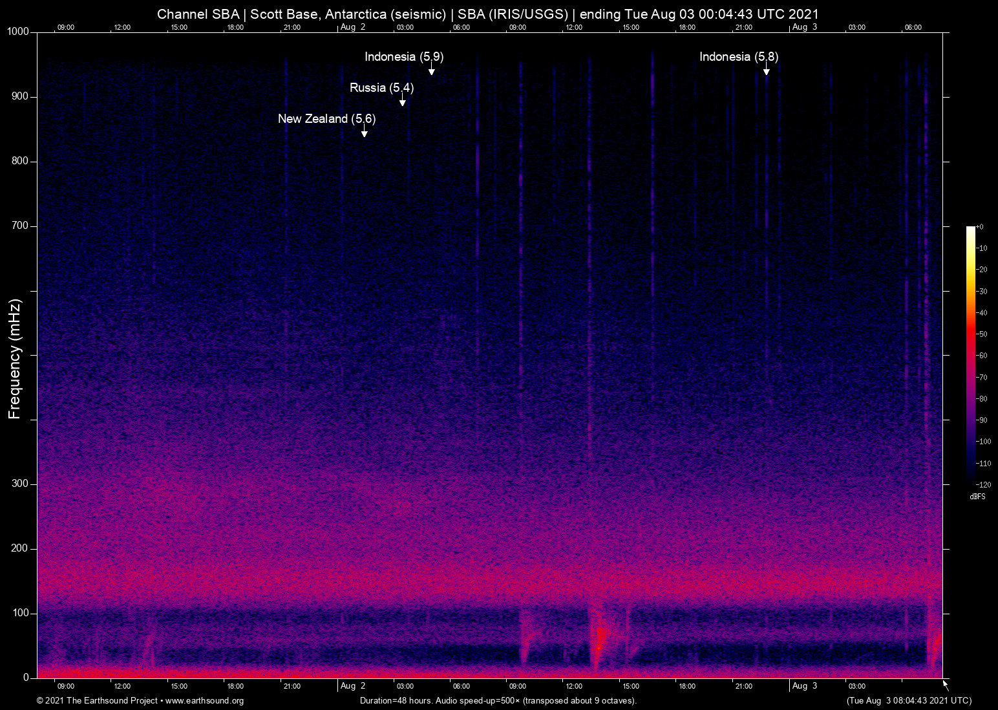Click the Indonesia (5.9) earthquake annotation text
The width and height of the screenshot is (998, 710).
tap(403, 57)
